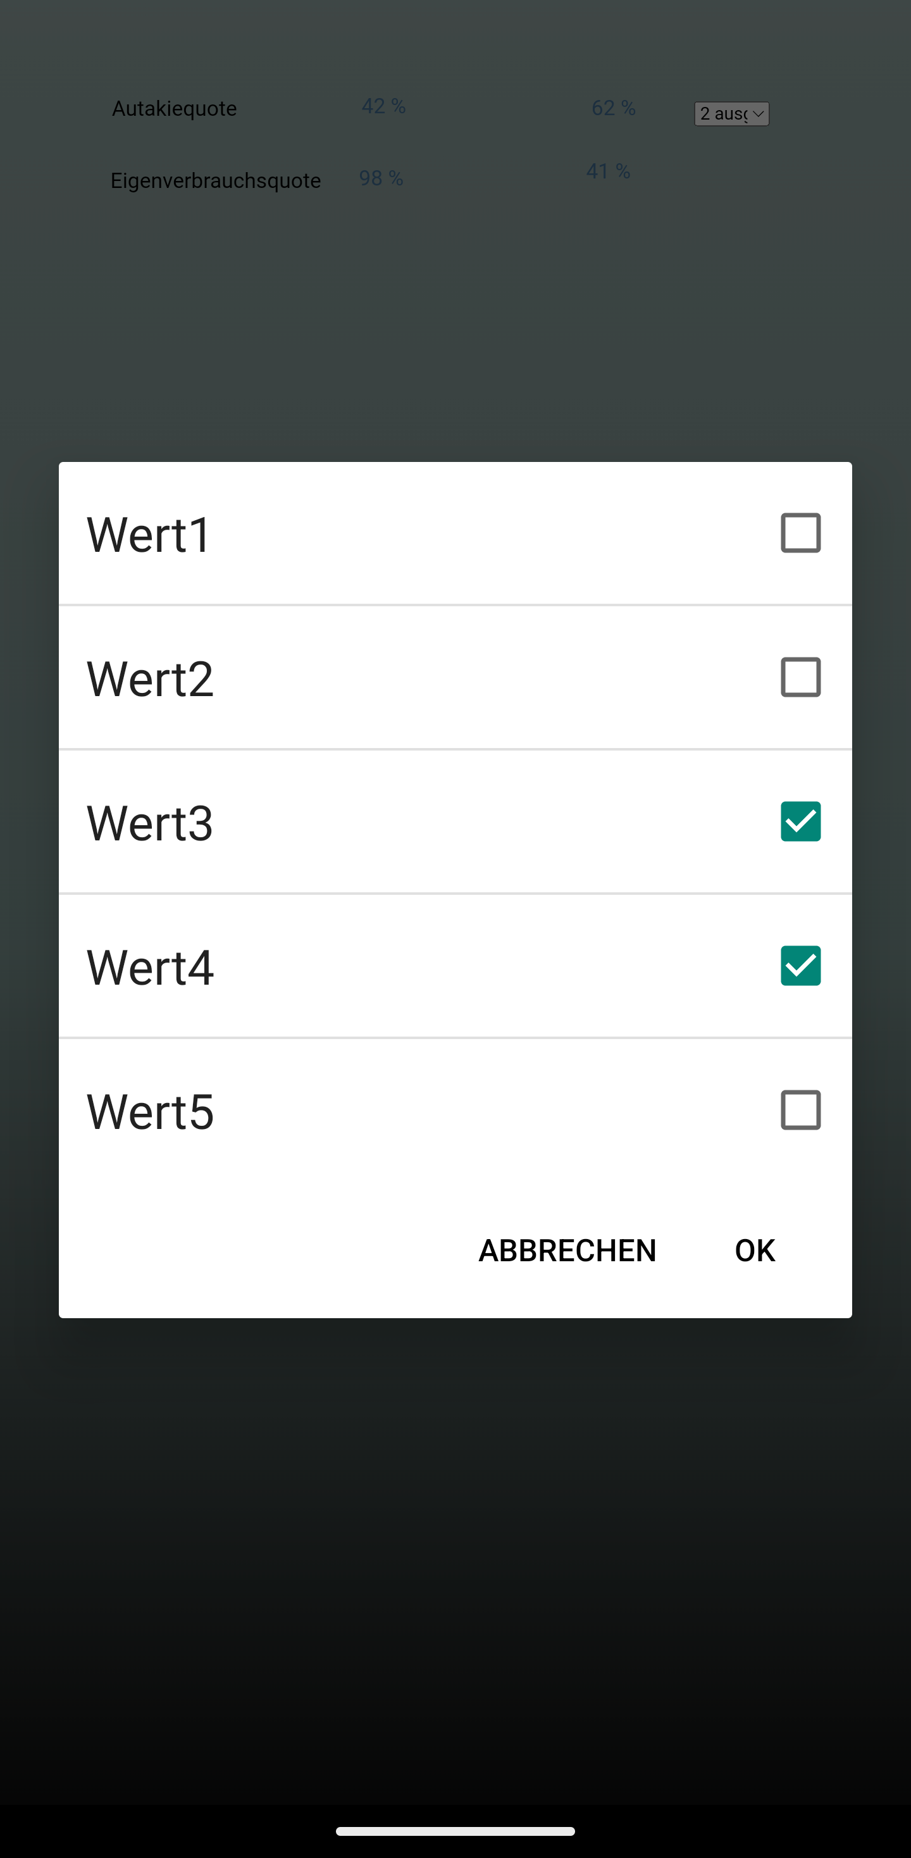Tap the Wert5 entry label

(x=149, y=1110)
